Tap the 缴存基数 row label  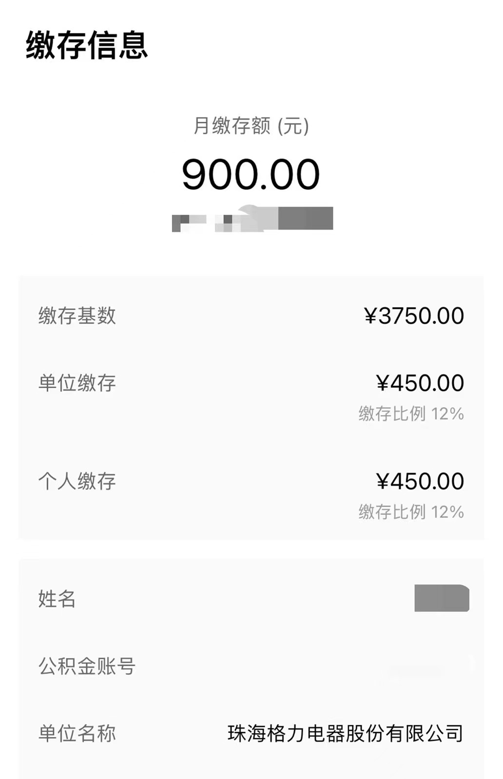[77, 316]
